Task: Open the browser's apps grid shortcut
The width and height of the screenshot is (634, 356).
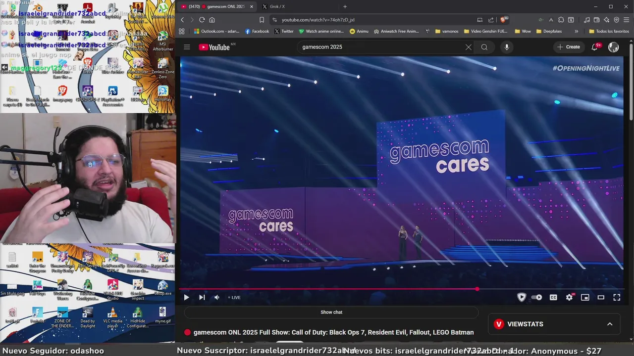Action: tap(182, 31)
